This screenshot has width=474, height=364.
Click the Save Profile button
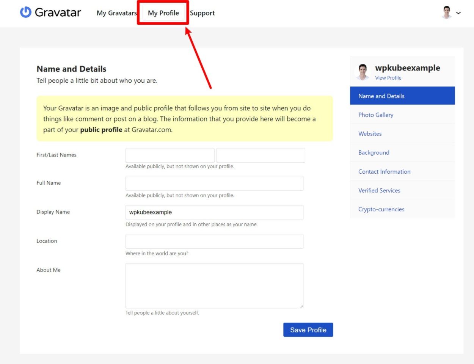point(308,330)
